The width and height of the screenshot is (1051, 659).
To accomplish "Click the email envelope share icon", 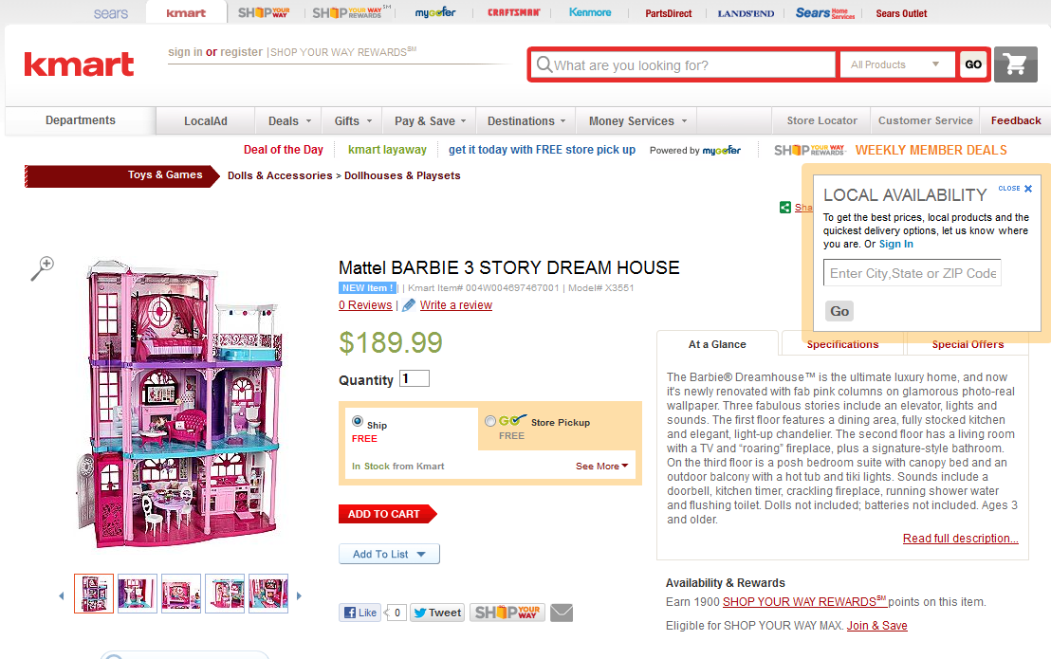I will [x=562, y=613].
